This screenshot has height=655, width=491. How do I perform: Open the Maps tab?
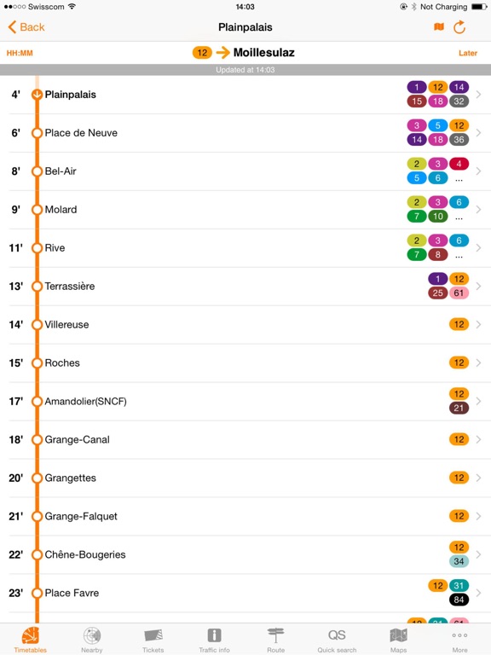click(398, 640)
